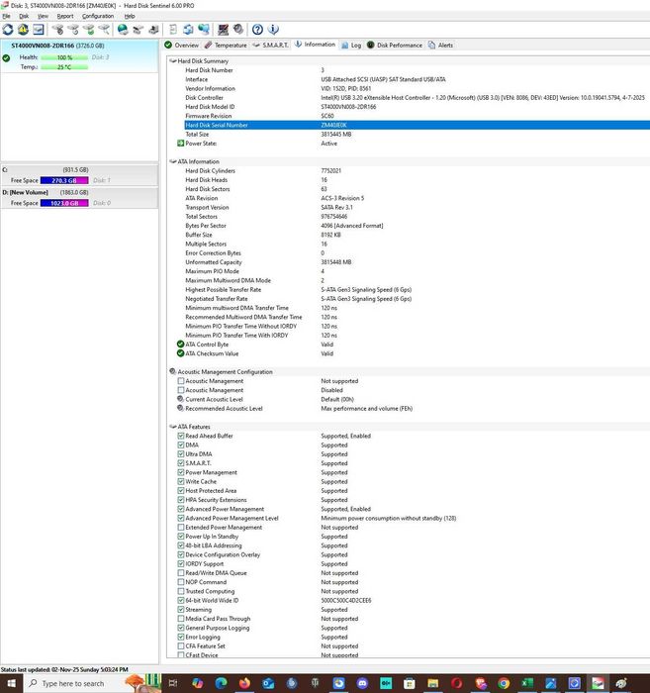
Task: Select the ST4000VN008-2DR166 disk entry
Action: click(x=79, y=56)
